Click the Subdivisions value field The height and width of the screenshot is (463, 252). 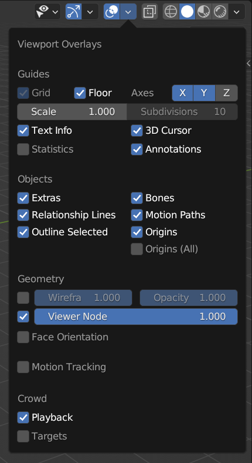click(x=182, y=111)
